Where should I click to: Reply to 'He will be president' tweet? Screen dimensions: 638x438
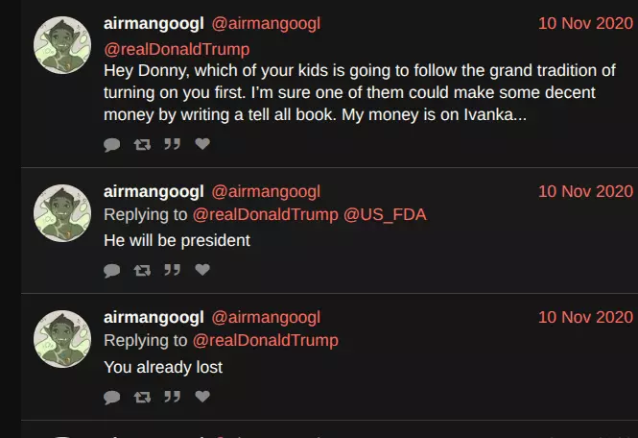point(112,270)
